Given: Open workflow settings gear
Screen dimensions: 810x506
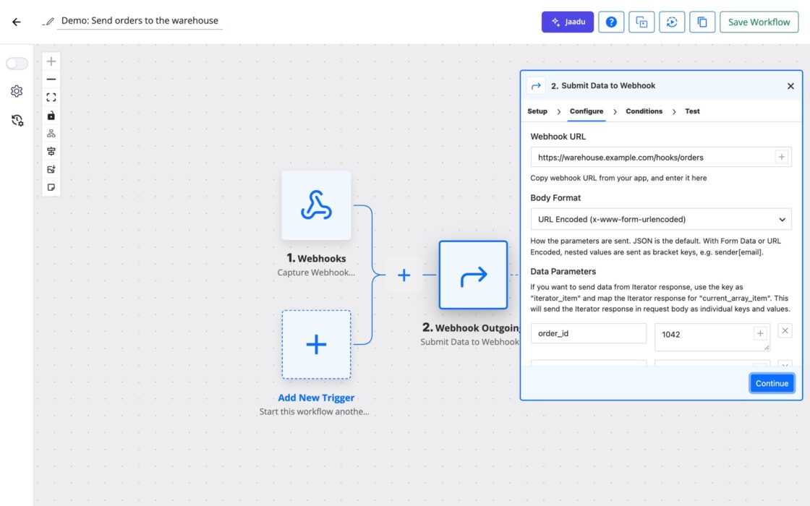Looking at the screenshot, I should (17, 91).
